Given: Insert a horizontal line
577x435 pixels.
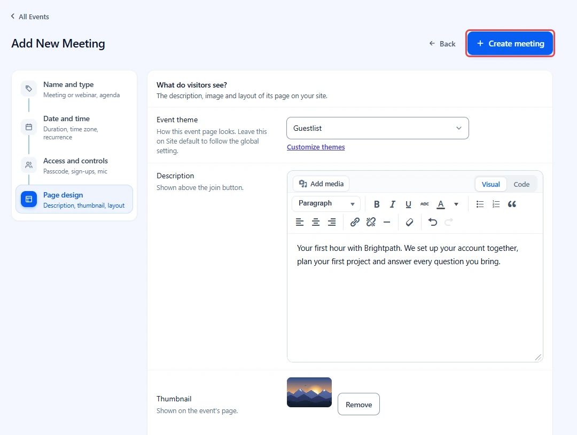Looking at the screenshot, I should [x=387, y=222].
